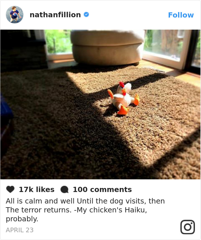Screen dimensions: 201x240
Task: Click the comment speech bubble icon
Action: click(64, 189)
